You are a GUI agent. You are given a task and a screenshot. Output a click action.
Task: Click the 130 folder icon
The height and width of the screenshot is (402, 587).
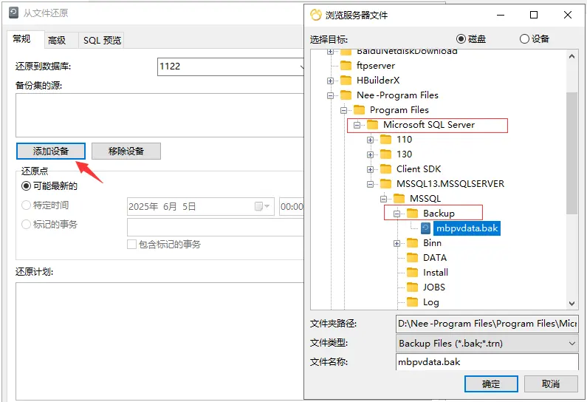[x=385, y=154]
